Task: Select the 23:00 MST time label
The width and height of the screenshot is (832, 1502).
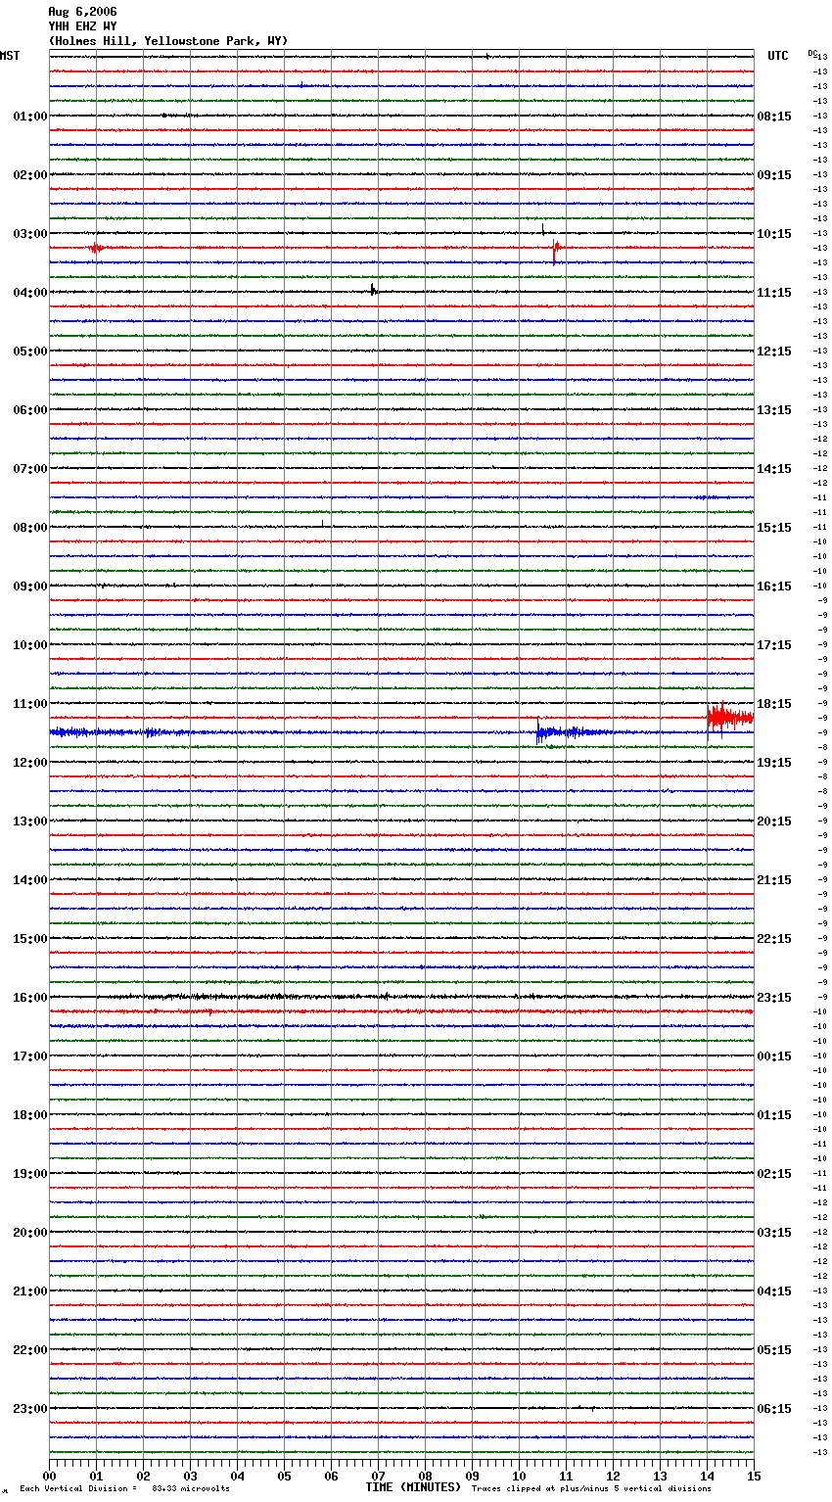Action: coord(30,1409)
